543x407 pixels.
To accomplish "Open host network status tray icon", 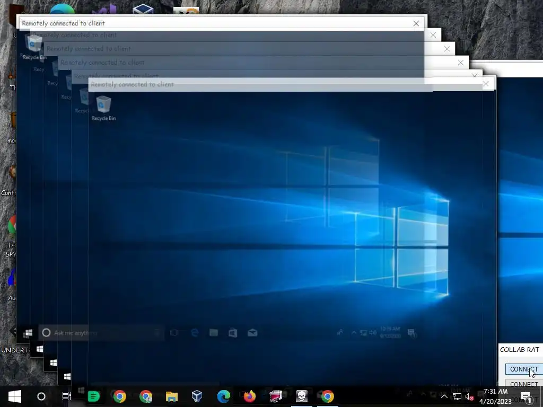I will click(457, 396).
